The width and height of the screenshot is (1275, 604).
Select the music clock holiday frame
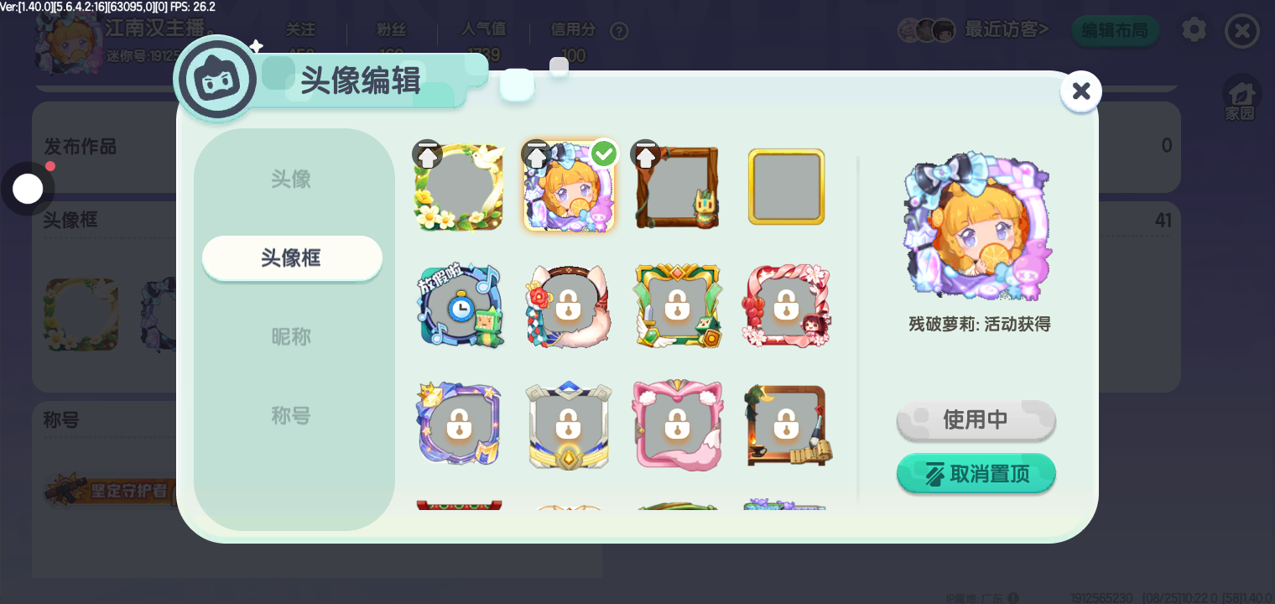pyautogui.click(x=459, y=306)
